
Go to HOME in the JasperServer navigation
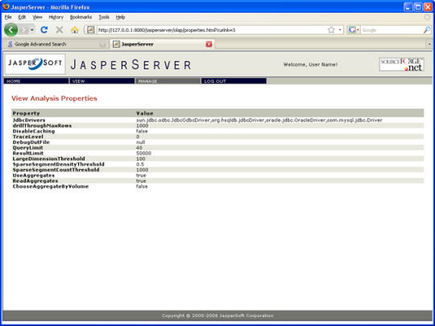click(36, 81)
